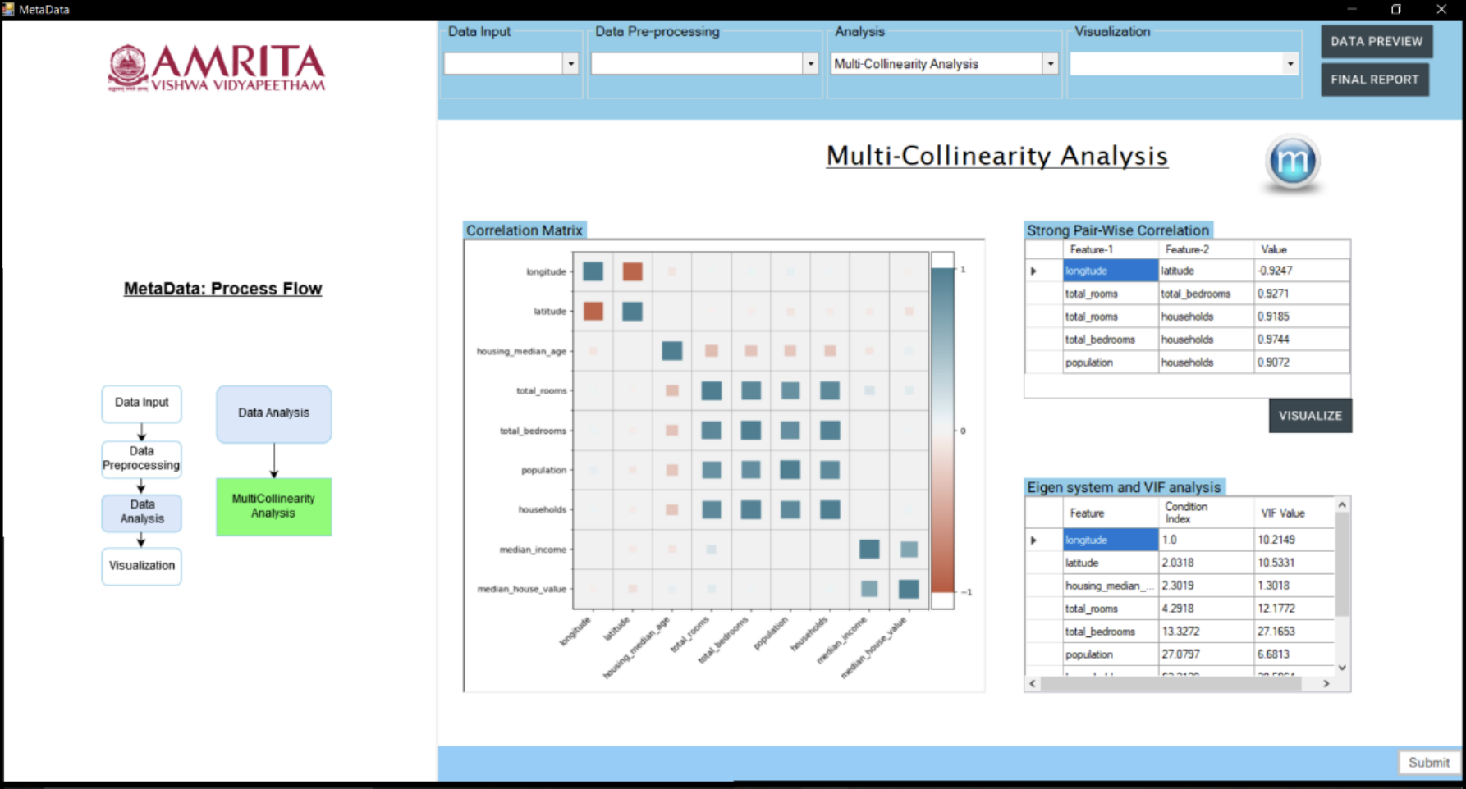1466x789 pixels.
Task: Click the Amrita Vishwa Vidyapeetham logo
Action: coord(217,67)
